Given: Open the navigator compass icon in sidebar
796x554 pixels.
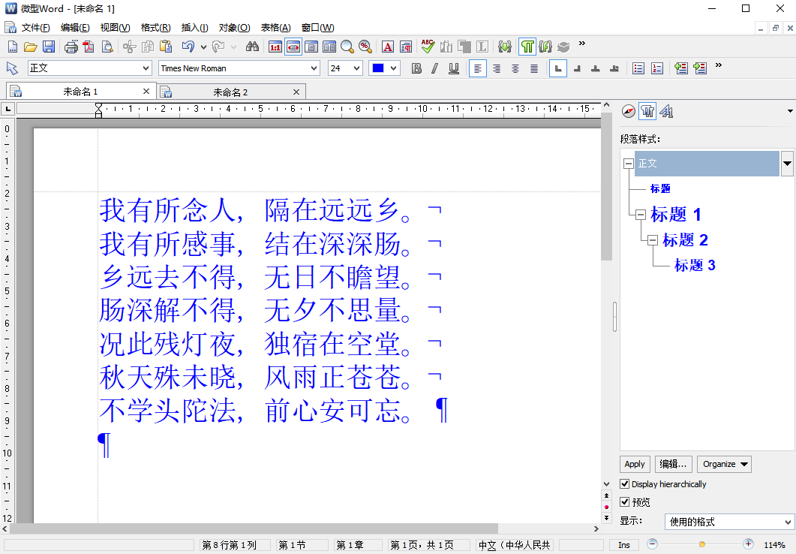Looking at the screenshot, I should (629, 111).
